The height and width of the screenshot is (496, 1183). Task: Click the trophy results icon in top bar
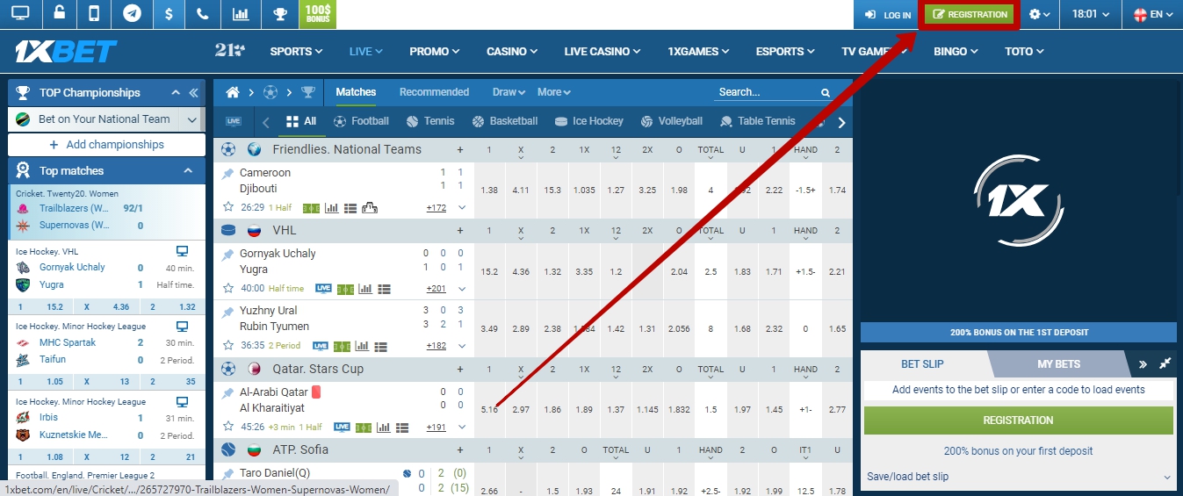[x=279, y=14]
